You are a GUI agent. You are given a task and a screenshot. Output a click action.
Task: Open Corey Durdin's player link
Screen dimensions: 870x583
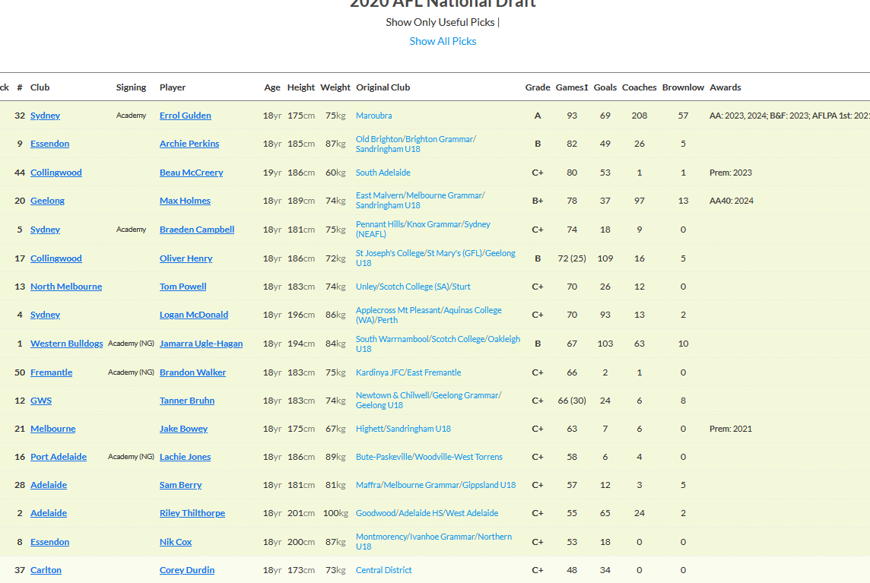[x=187, y=570]
